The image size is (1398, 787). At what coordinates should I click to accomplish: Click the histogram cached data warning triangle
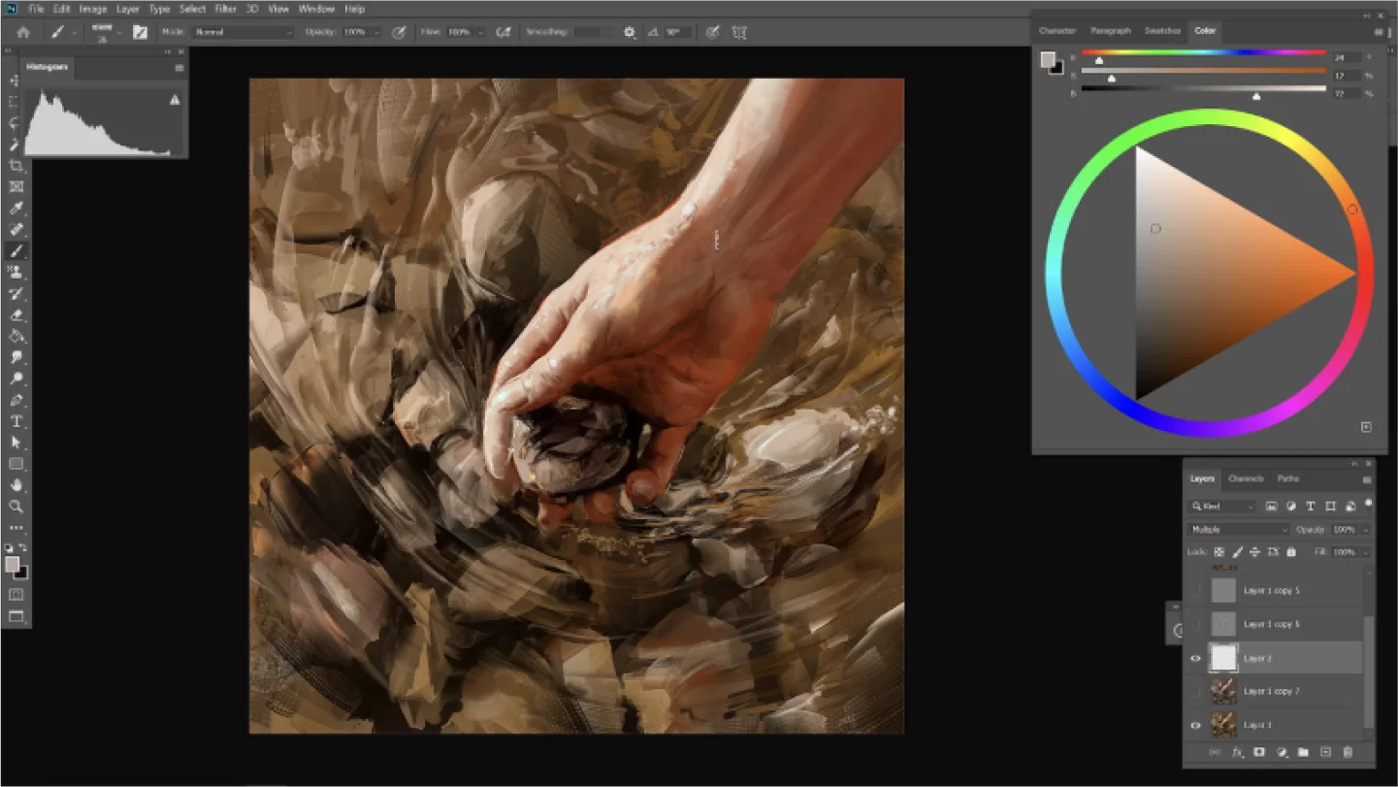[x=175, y=100]
